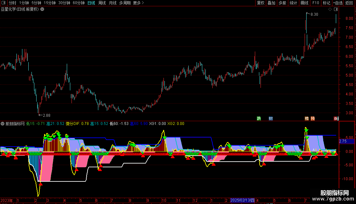Screen dimensions: 356x204
Task: Click the orange 榜 event marker
Action: (307, 119)
